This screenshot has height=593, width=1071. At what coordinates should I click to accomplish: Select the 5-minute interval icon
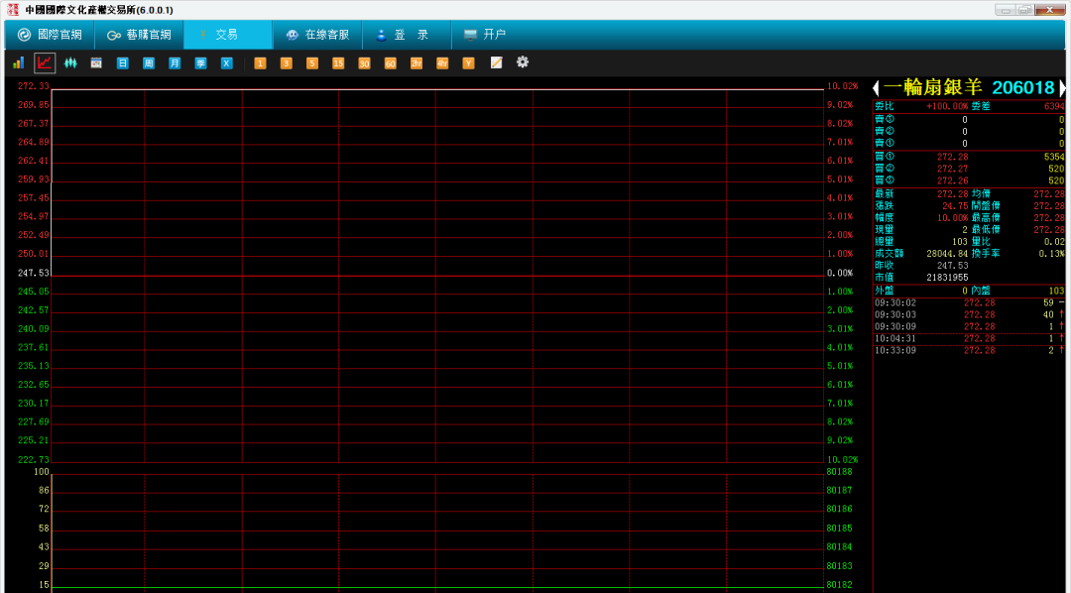[312, 63]
